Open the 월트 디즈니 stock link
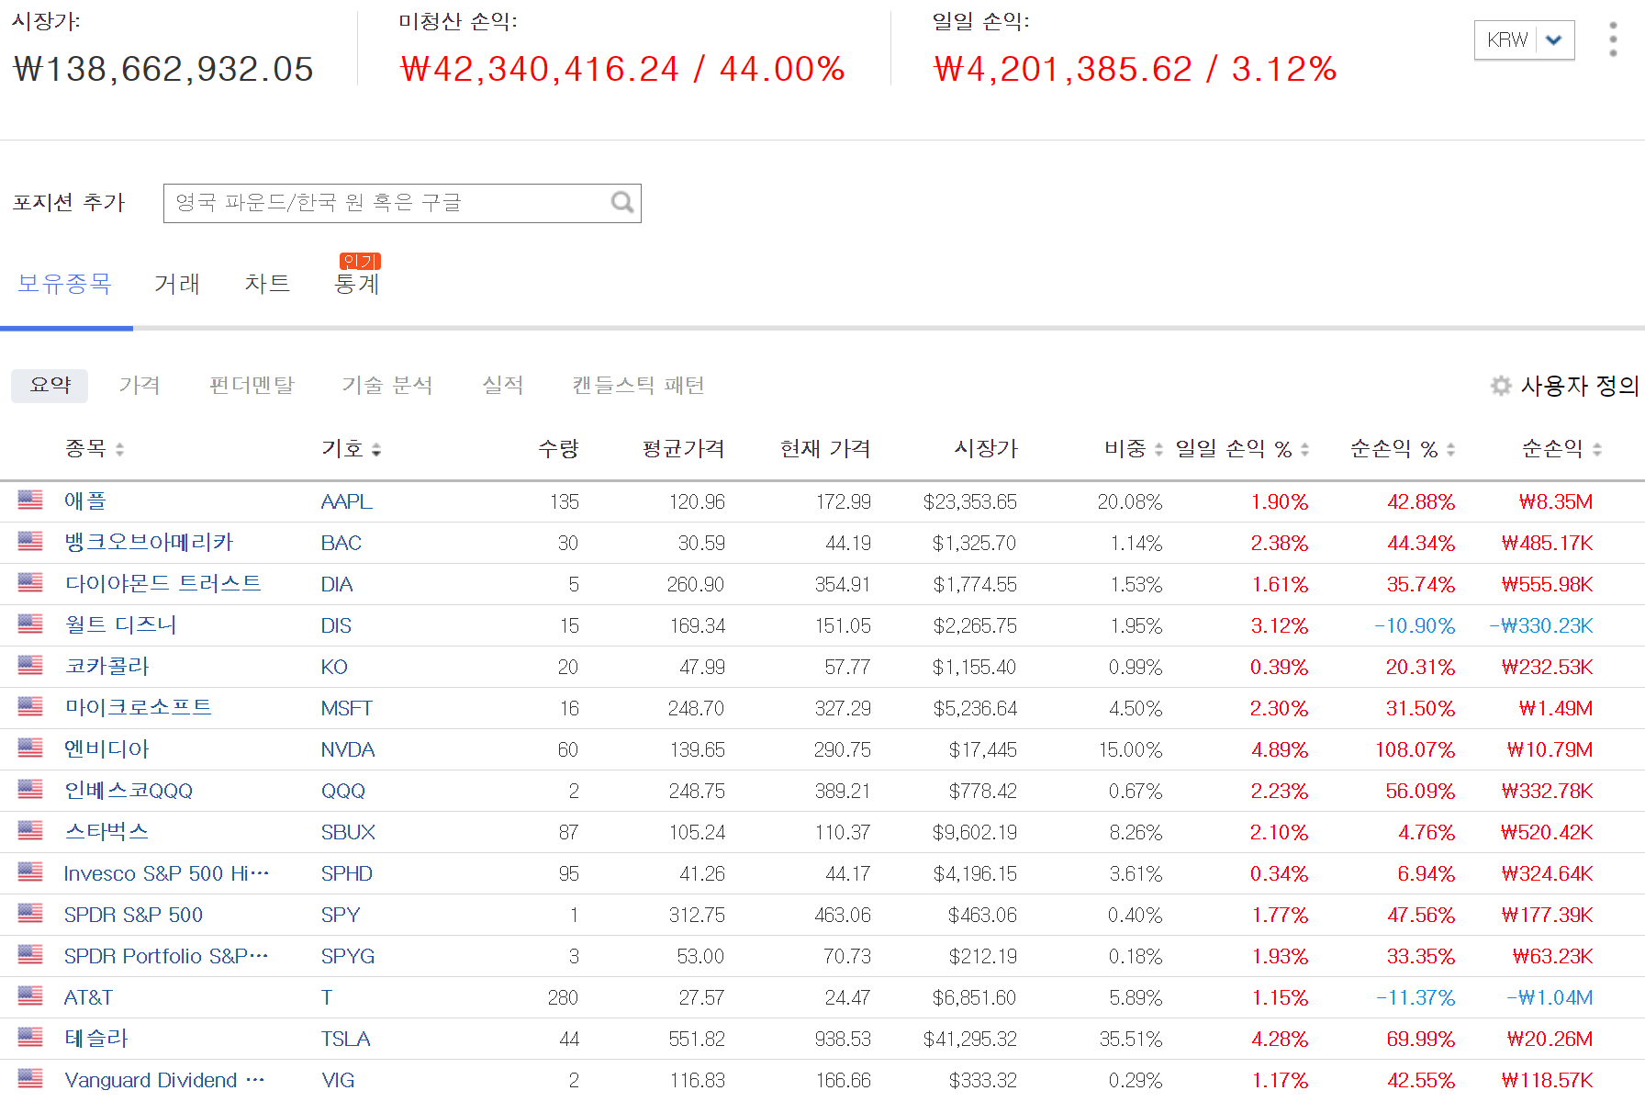The height and width of the screenshot is (1102, 1645). tap(120, 624)
